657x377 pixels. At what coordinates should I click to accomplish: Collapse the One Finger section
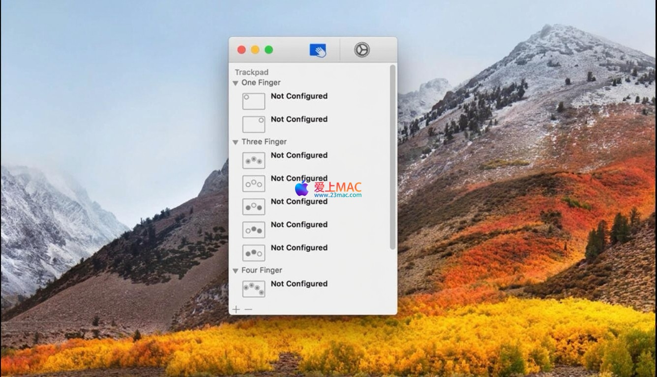tap(236, 83)
